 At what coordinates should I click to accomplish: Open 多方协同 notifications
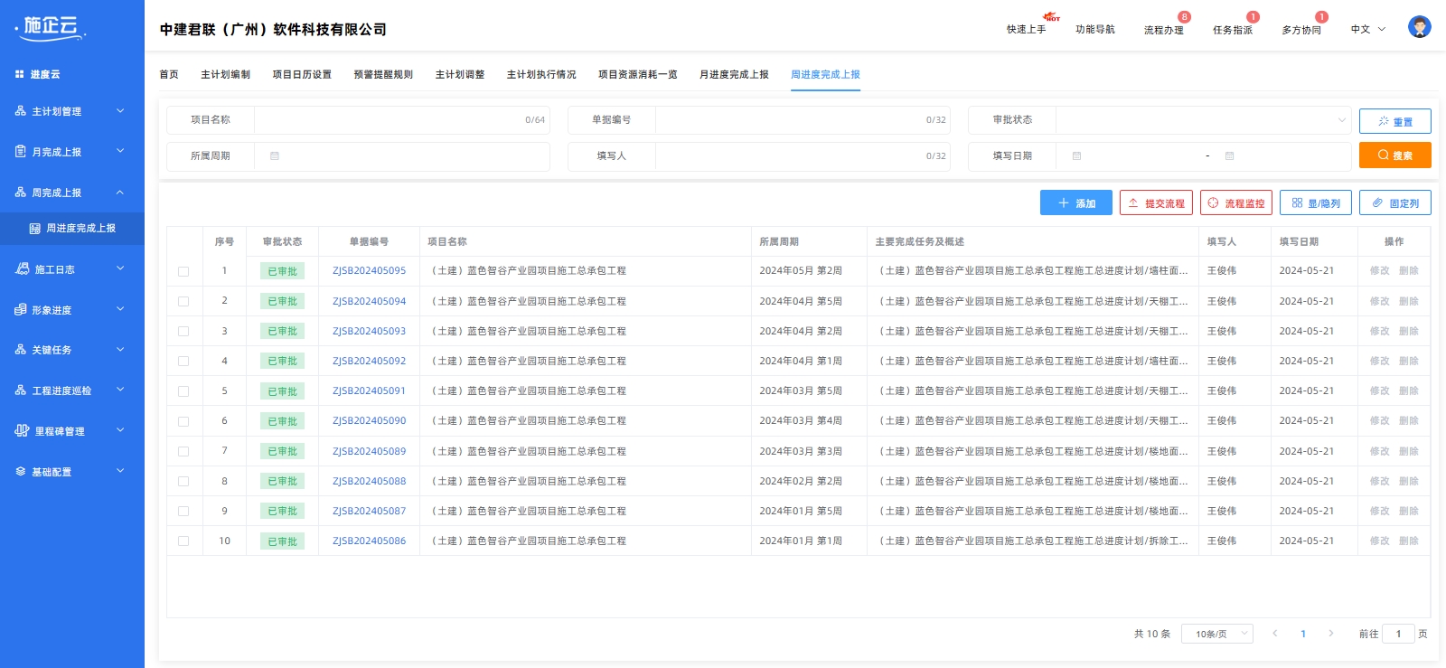(x=1301, y=29)
